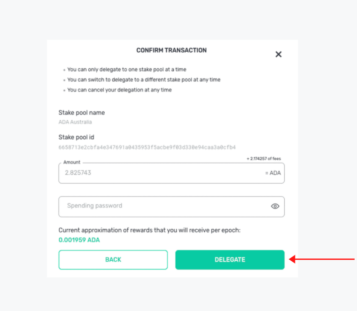Toggle spending password visibility eye icon
The width and height of the screenshot is (357, 311).
click(275, 206)
